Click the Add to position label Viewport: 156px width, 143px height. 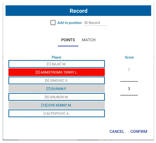pyautogui.click(x=69, y=23)
